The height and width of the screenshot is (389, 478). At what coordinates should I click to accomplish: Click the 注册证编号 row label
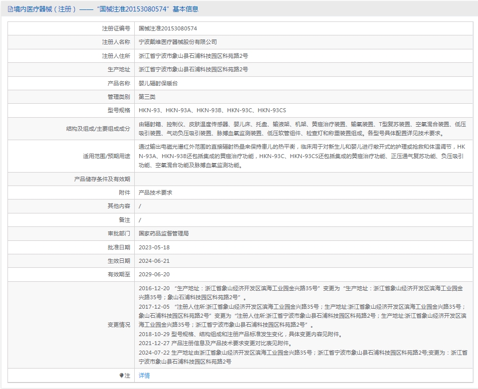[x=116, y=28]
